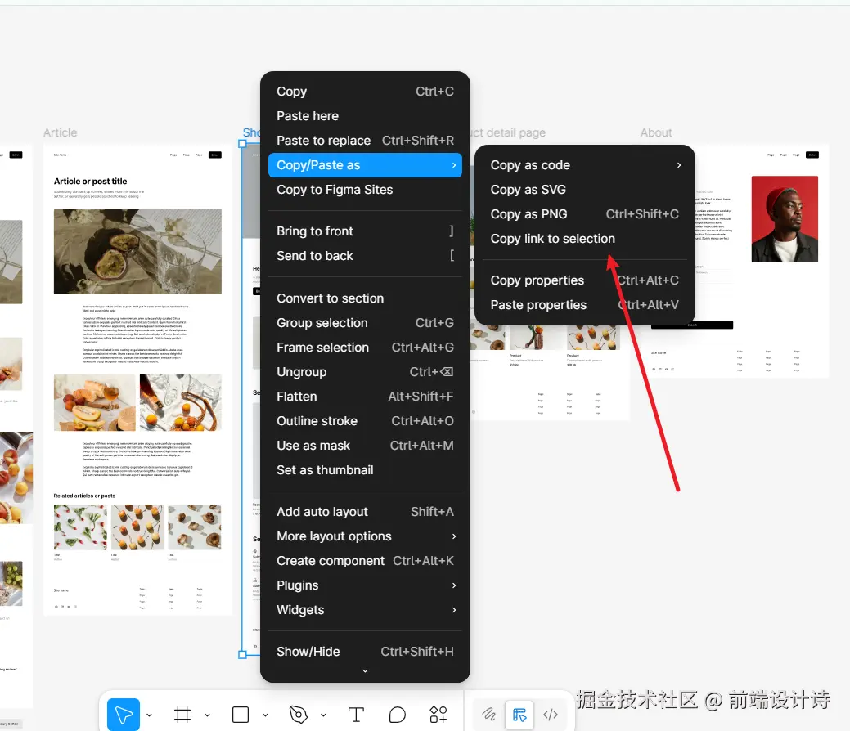Choose Copy as SVG
850x731 pixels.
point(584,190)
